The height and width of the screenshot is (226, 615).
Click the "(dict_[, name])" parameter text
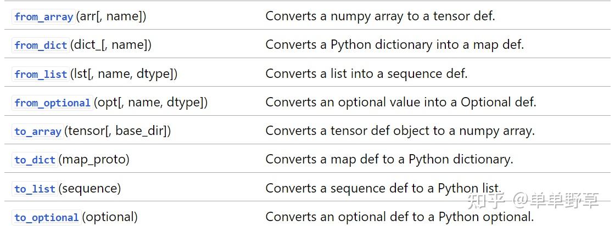point(111,45)
